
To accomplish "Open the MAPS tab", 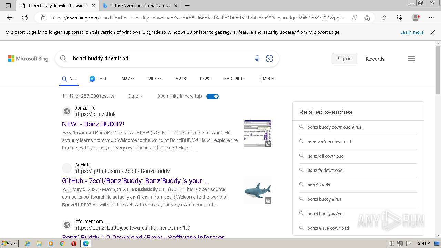I will click(x=181, y=79).
